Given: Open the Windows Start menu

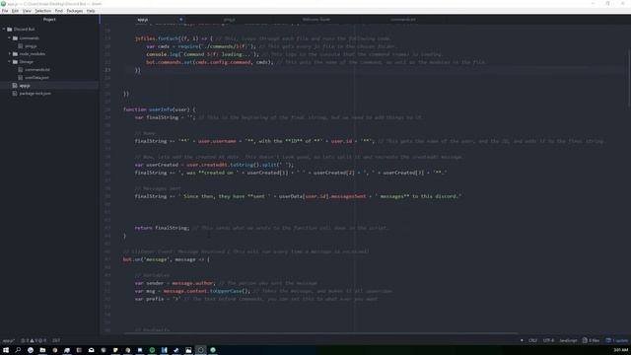Looking at the screenshot, I should pyautogui.click(x=6, y=350).
